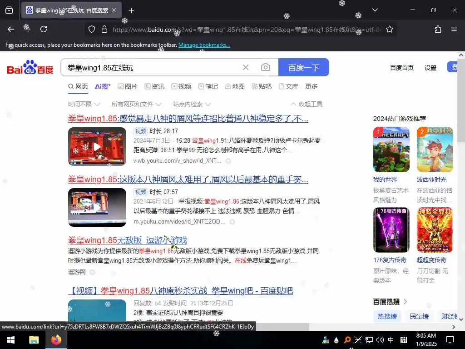
Task: Open the 176复古传奇 game thumbnail
Action: (x=391, y=230)
